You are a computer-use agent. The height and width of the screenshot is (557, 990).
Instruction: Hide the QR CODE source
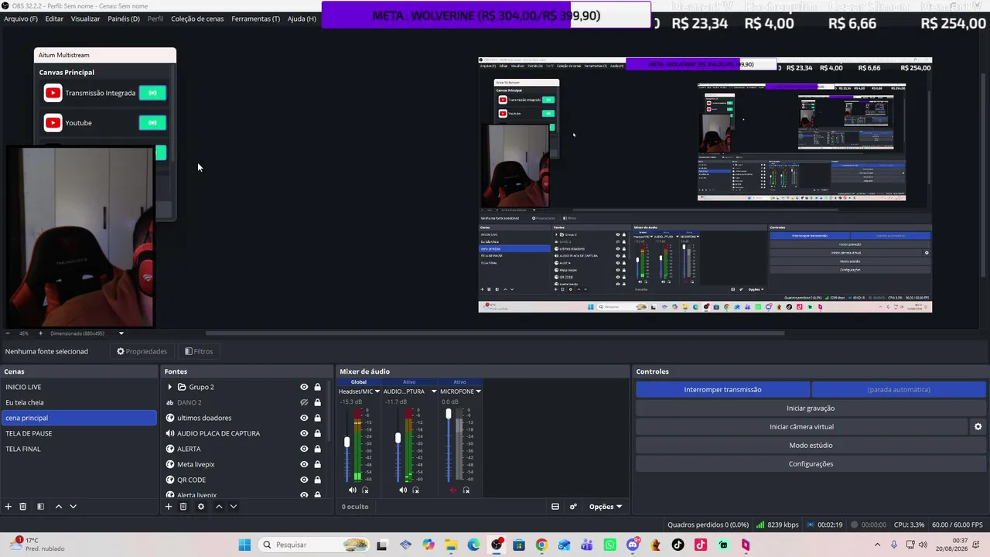pos(304,480)
